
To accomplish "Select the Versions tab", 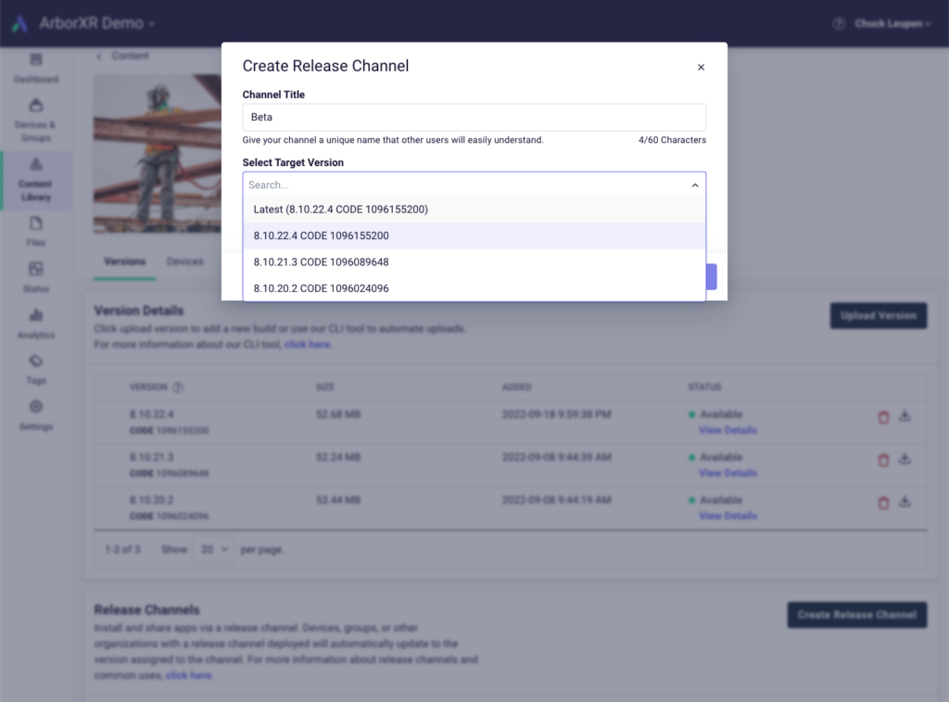I will 124,262.
